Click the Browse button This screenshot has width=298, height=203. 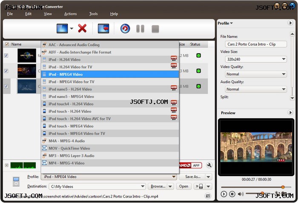[158, 186]
